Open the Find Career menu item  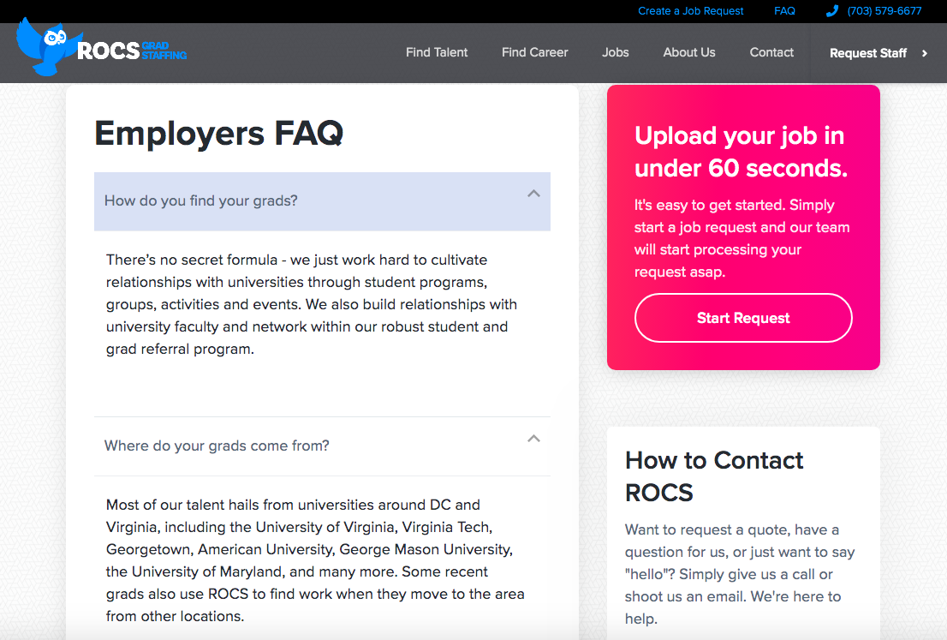[x=534, y=52]
